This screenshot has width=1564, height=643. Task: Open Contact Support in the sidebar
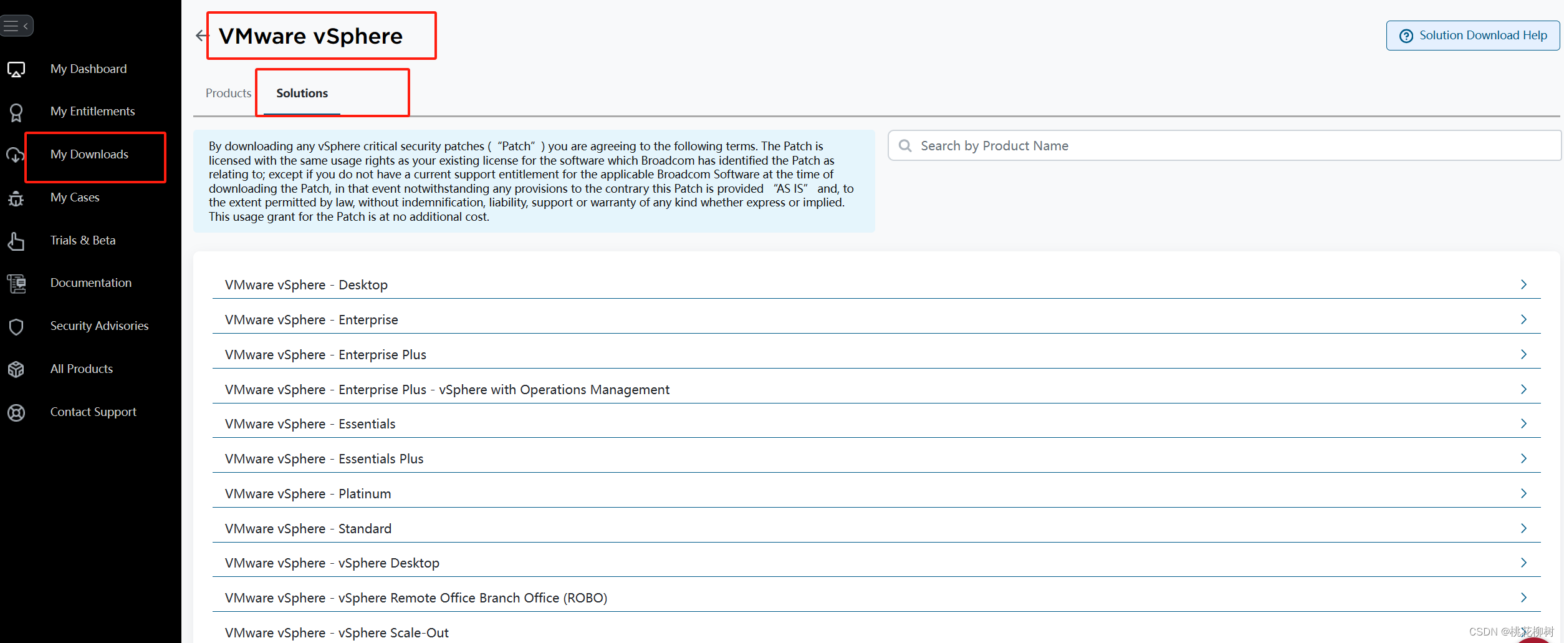point(94,412)
